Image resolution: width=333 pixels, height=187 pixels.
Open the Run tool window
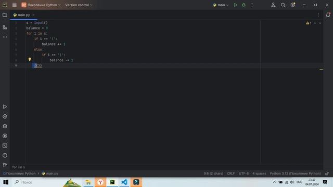(x=5, y=106)
